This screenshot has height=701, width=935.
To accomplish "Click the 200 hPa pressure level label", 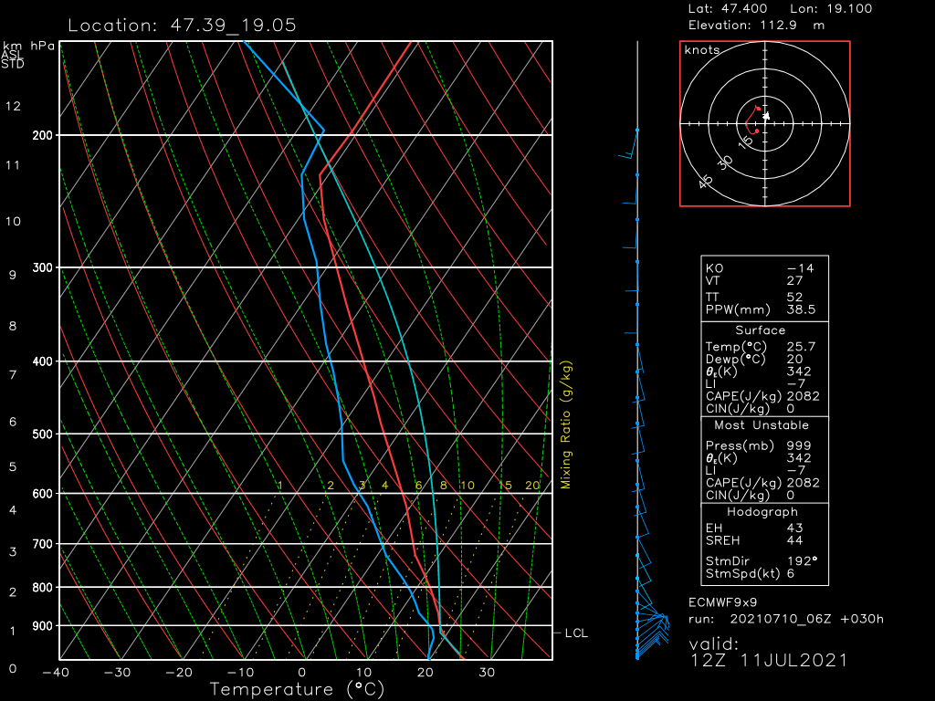I will pyautogui.click(x=43, y=135).
